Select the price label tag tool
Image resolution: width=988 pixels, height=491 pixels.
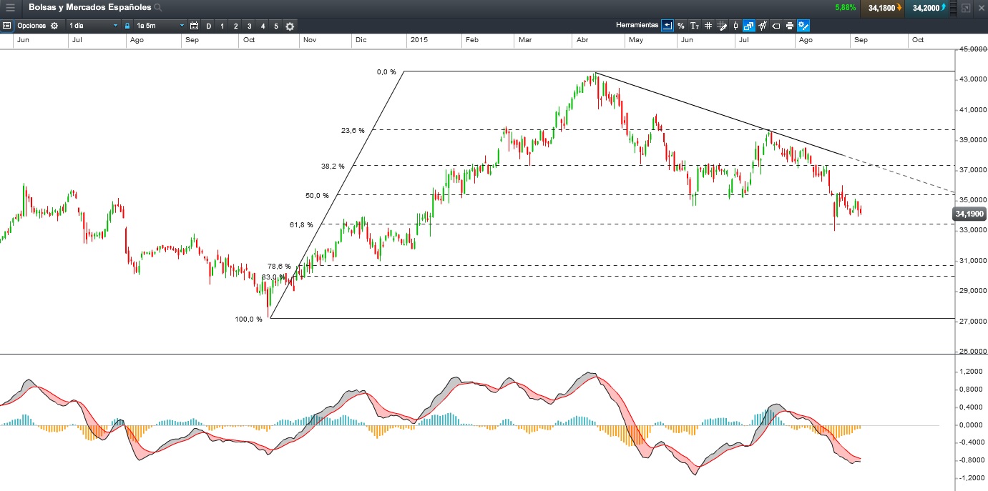coord(776,26)
